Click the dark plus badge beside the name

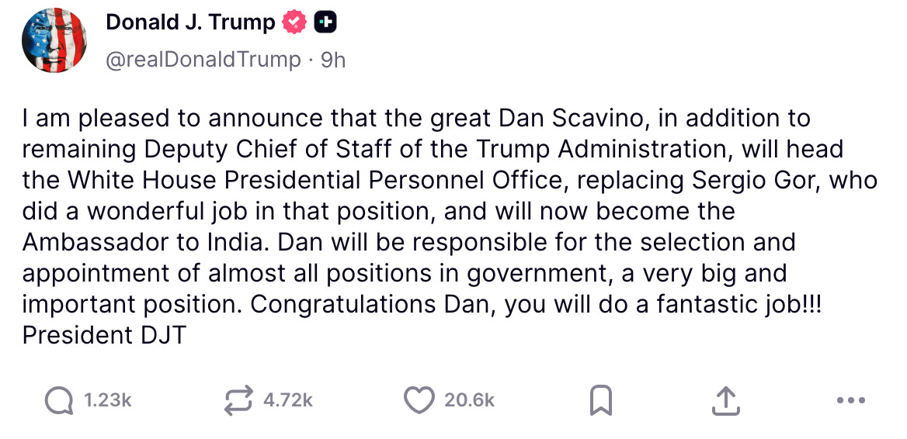point(325,23)
